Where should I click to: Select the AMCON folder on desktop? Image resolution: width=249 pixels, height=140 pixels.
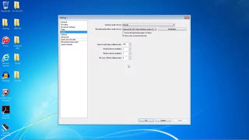click(18, 24)
